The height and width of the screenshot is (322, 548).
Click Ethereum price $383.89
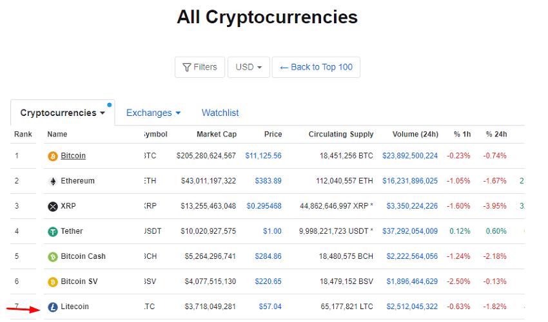[x=268, y=181]
